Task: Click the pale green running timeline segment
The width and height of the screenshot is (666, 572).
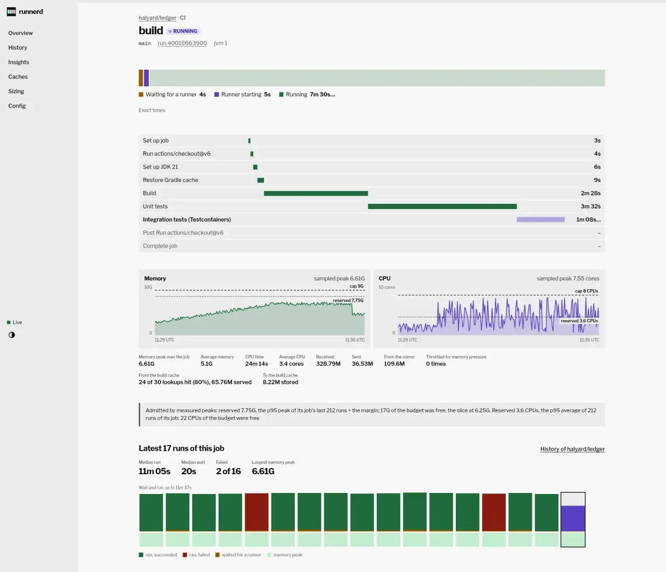Action: 377,78
